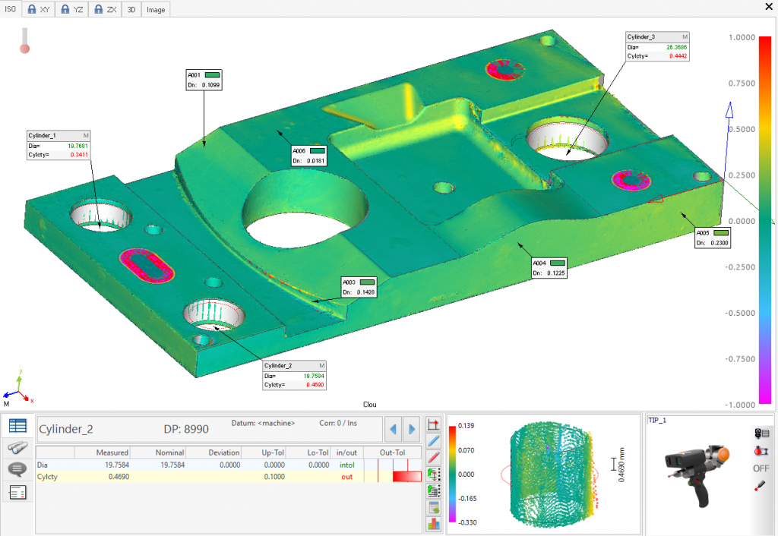778x536 pixels.
Task: Open the report list panel in left sidebar
Action: pos(17,493)
